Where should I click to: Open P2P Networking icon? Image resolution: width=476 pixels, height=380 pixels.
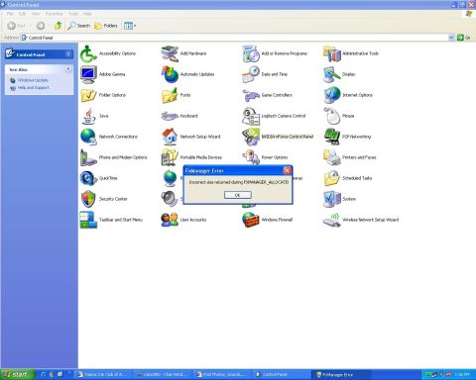347,137
